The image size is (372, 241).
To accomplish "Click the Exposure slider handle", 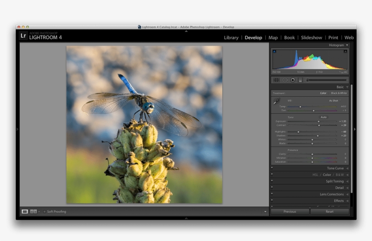I will click(x=318, y=121).
